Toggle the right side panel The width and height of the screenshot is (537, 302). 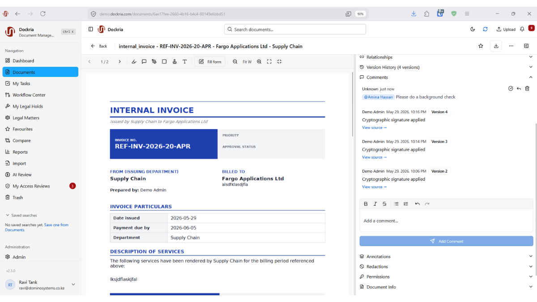point(526,46)
